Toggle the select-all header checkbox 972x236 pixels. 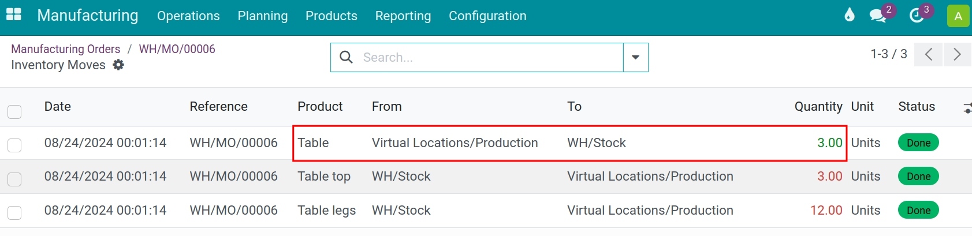(14, 111)
